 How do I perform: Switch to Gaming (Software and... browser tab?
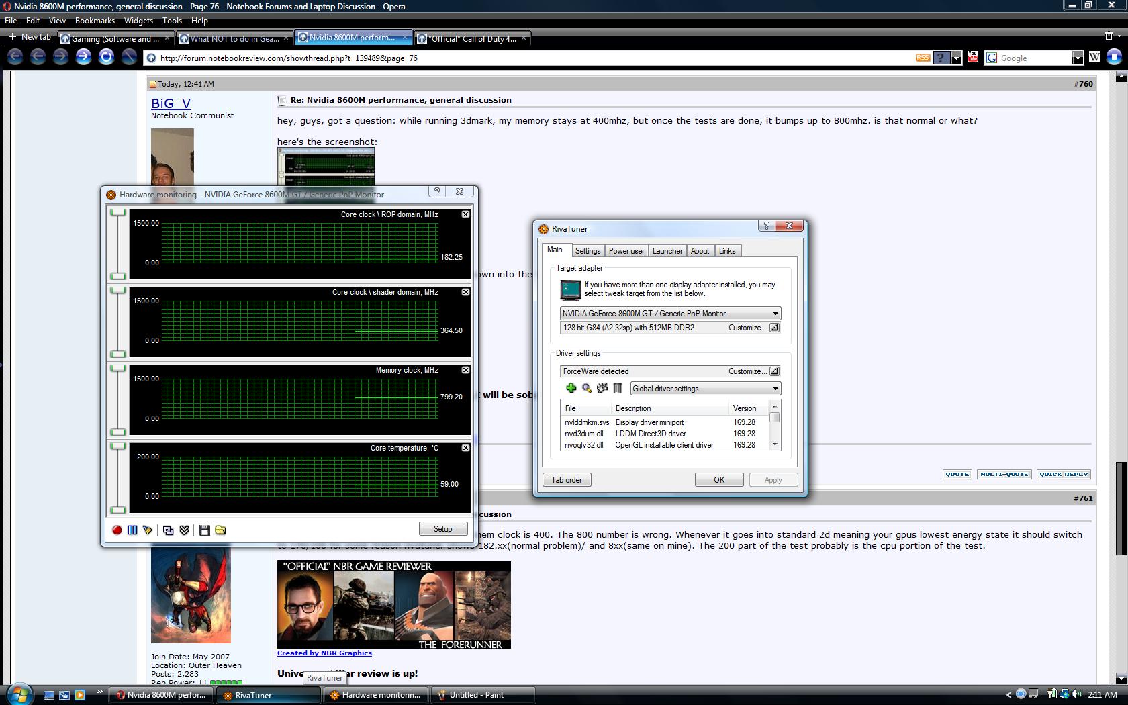115,38
